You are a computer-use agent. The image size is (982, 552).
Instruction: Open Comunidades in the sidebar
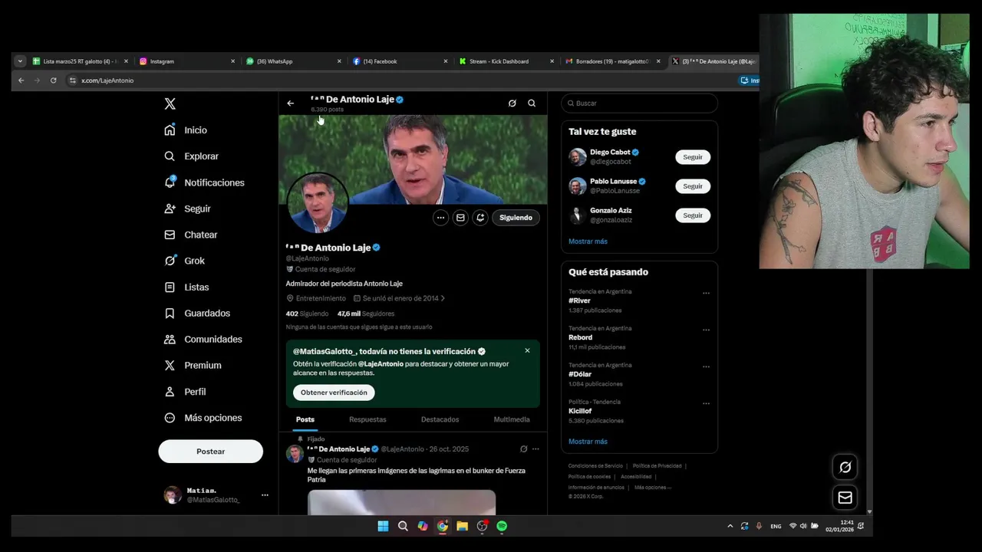tap(203, 339)
